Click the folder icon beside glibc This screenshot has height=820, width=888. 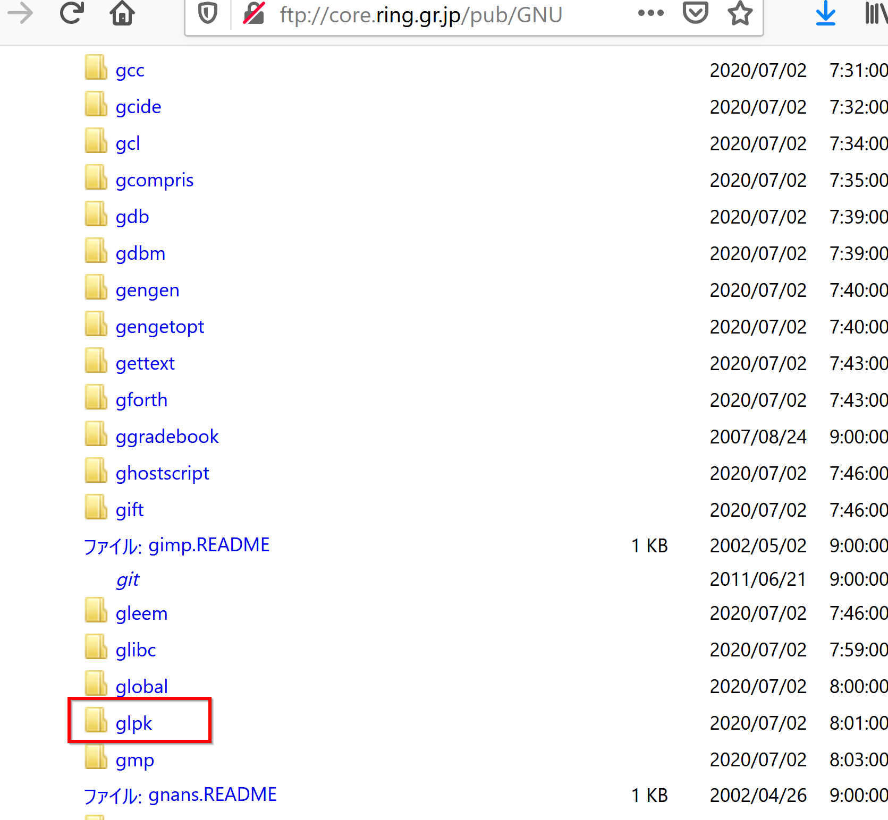[96, 647]
